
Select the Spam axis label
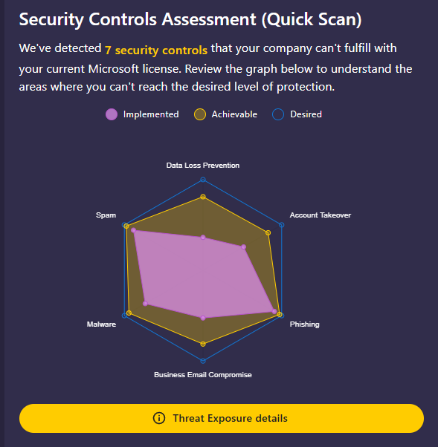pos(106,215)
